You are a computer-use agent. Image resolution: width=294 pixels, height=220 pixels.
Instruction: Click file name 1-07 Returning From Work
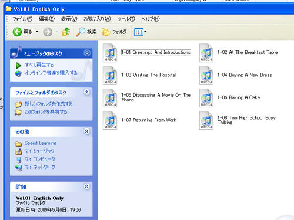pyautogui.click(x=149, y=120)
